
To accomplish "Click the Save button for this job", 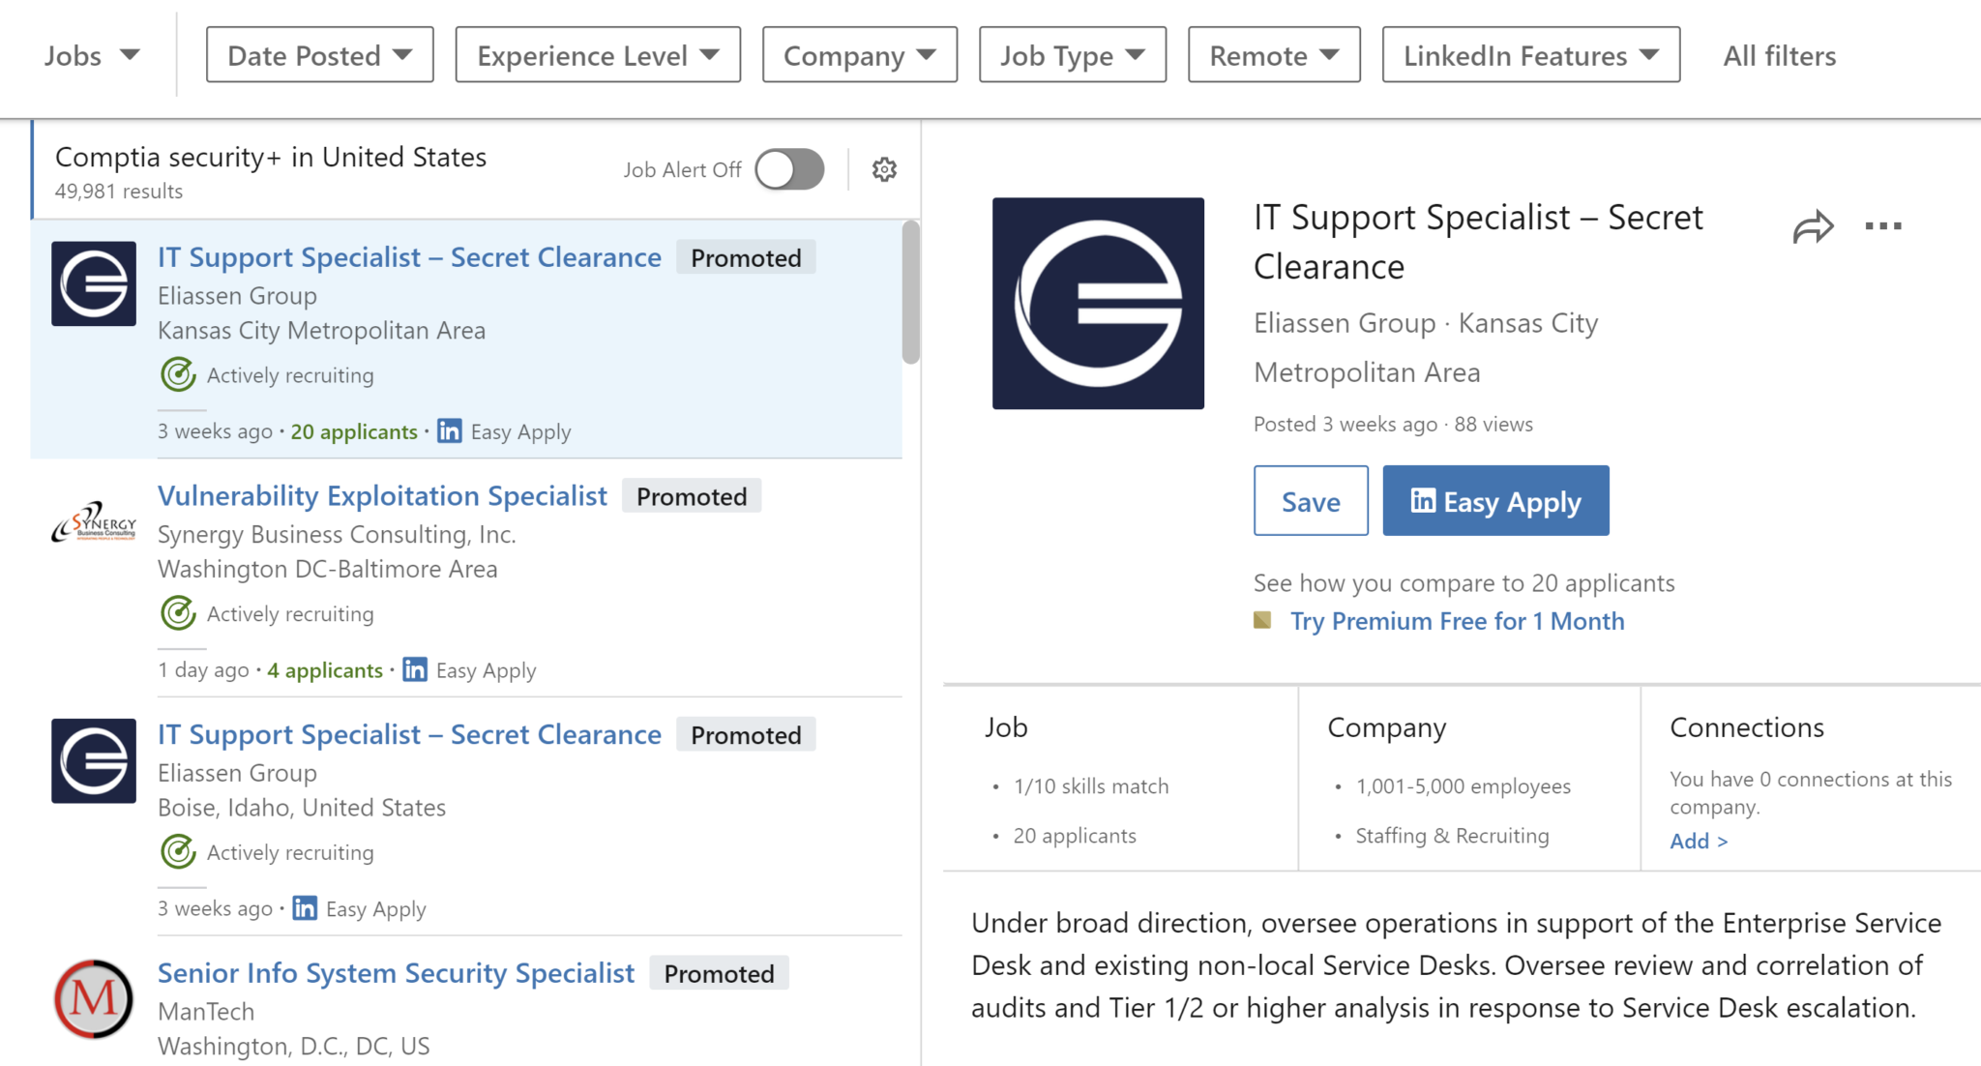I will point(1309,500).
